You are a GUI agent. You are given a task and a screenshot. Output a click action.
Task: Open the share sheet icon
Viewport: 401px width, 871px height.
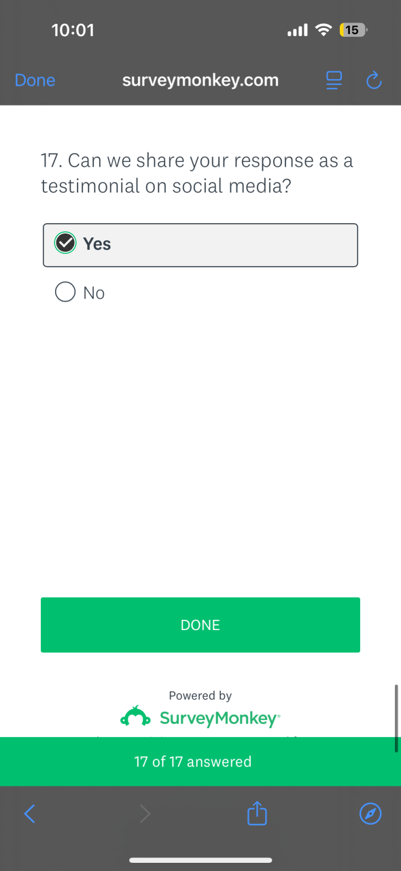257,813
